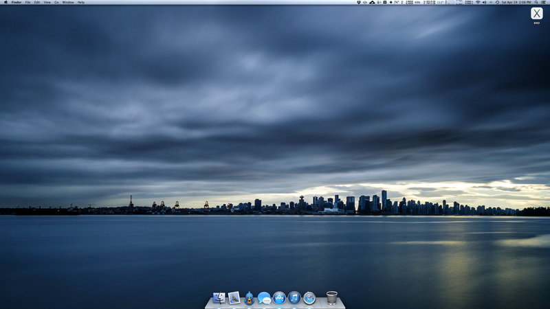The height and width of the screenshot is (309, 550).
Task: Open iTunes from the Dock
Action: [x=294, y=298]
